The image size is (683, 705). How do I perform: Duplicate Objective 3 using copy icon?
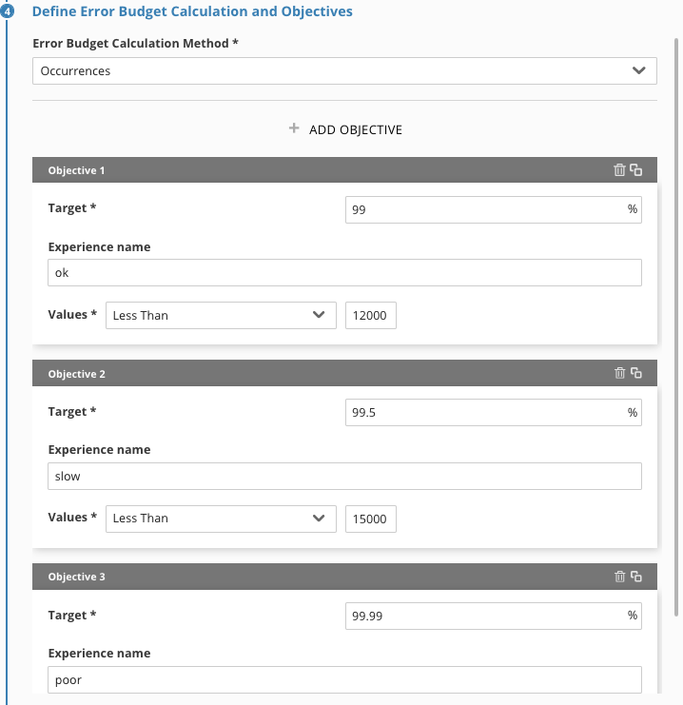click(x=635, y=577)
